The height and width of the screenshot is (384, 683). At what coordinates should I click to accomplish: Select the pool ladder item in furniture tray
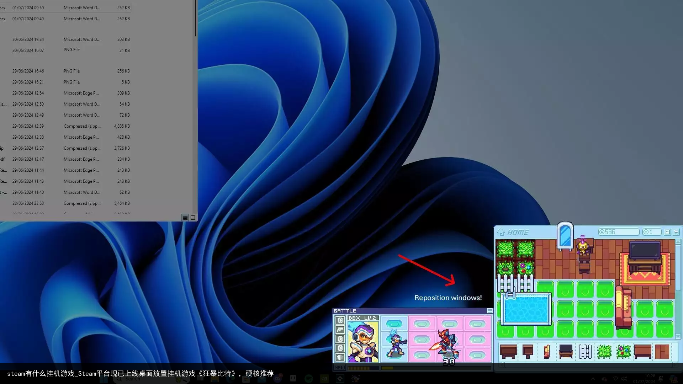(585, 351)
